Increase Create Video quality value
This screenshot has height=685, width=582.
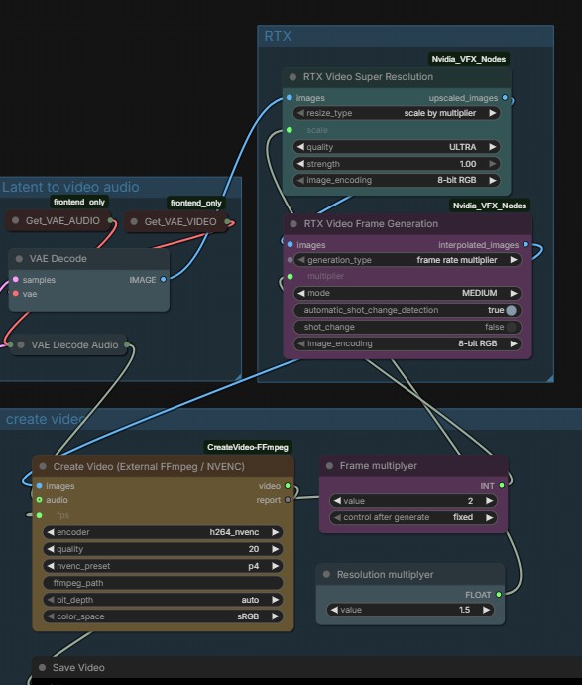pos(276,549)
